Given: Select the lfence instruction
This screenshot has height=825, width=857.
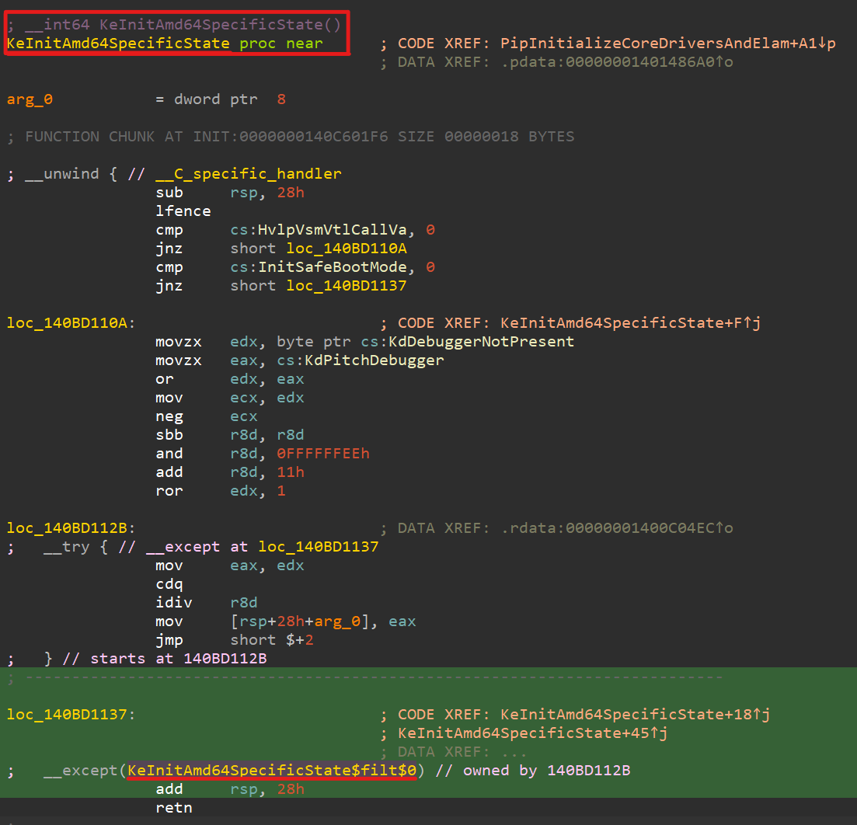Looking at the screenshot, I should coord(183,211).
